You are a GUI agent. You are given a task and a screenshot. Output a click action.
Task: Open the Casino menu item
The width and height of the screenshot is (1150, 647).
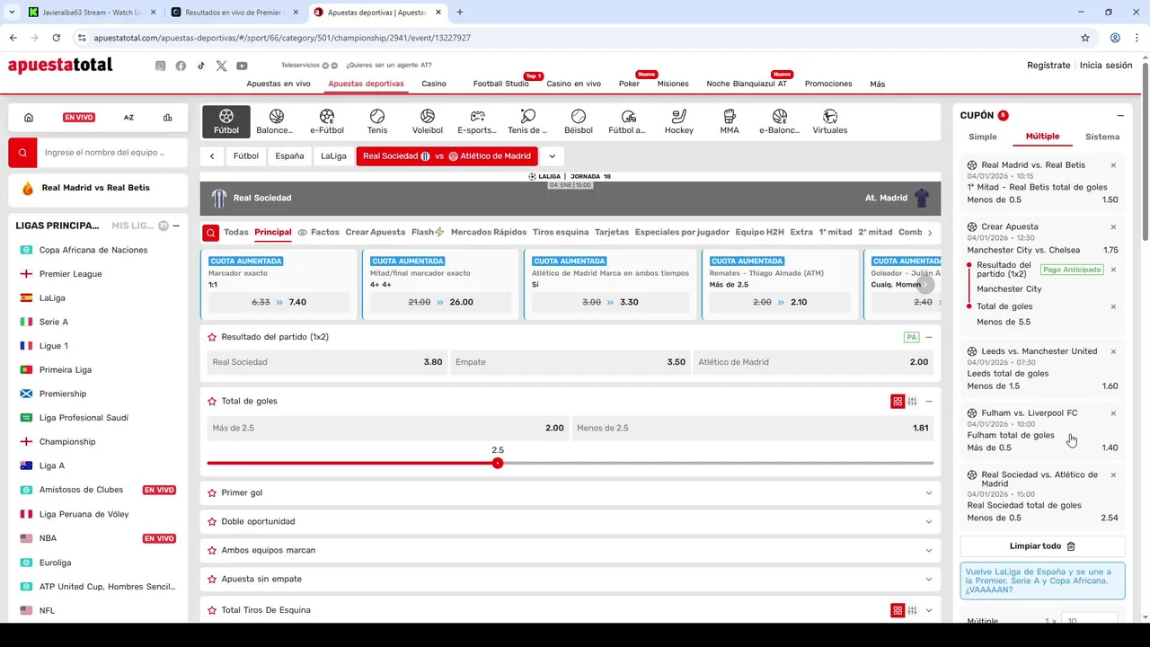click(x=434, y=84)
